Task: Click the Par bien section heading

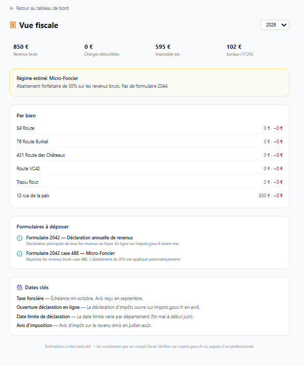Action: pyautogui.click(x=26, y=116)
